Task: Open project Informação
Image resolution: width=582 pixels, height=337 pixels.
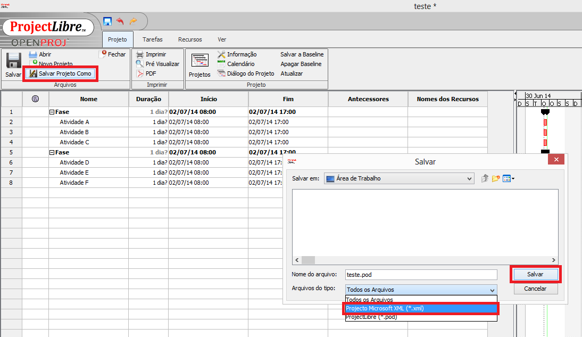Action: pyautogui.click(x=237, y=54)
